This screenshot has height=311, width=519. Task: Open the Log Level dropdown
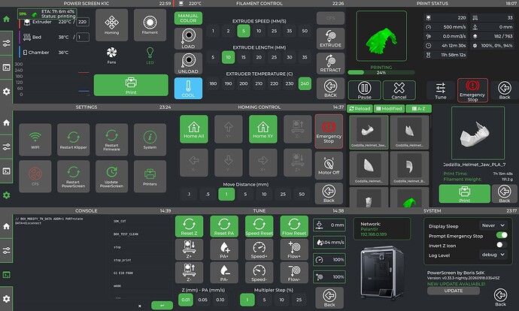[493, 255]
